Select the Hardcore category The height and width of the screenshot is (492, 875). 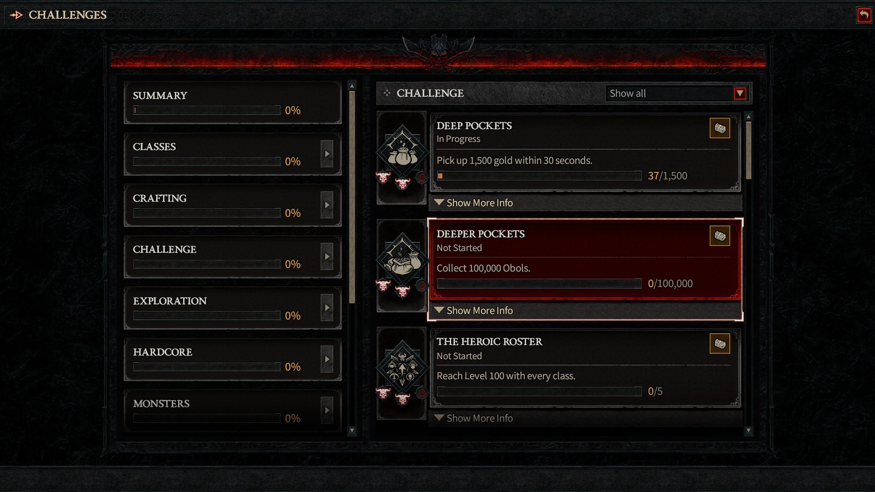click(232, 359)
